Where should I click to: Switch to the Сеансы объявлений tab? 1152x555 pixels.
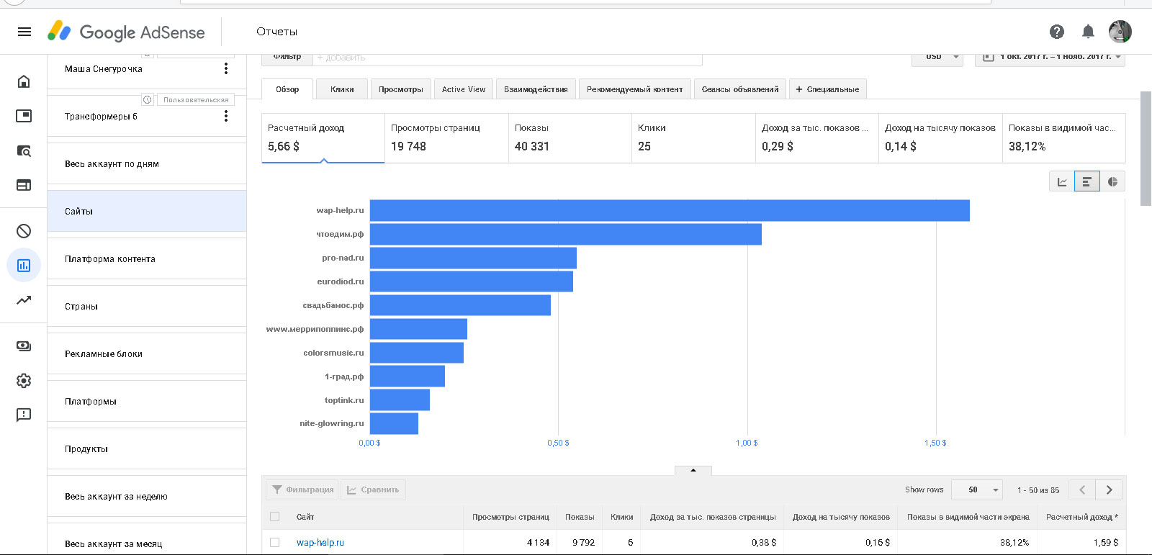740,89
